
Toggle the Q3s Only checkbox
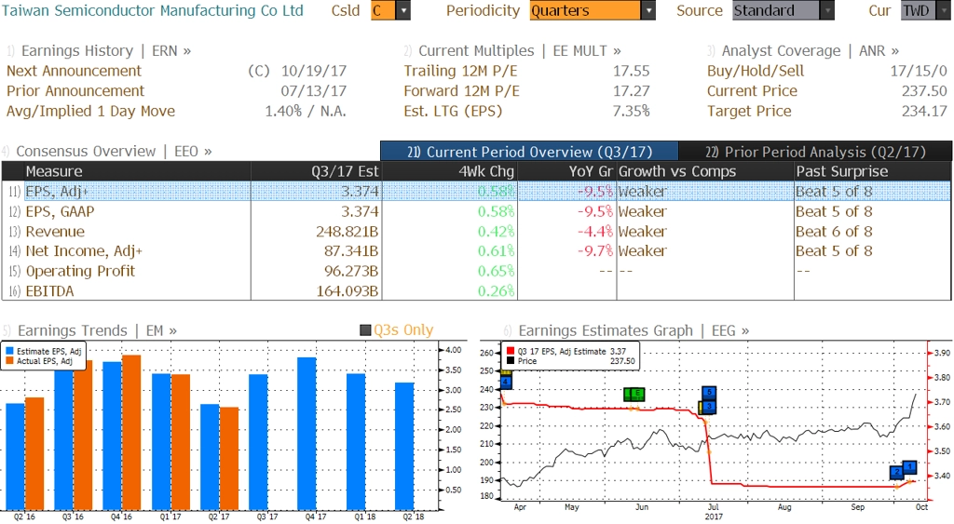365,330
